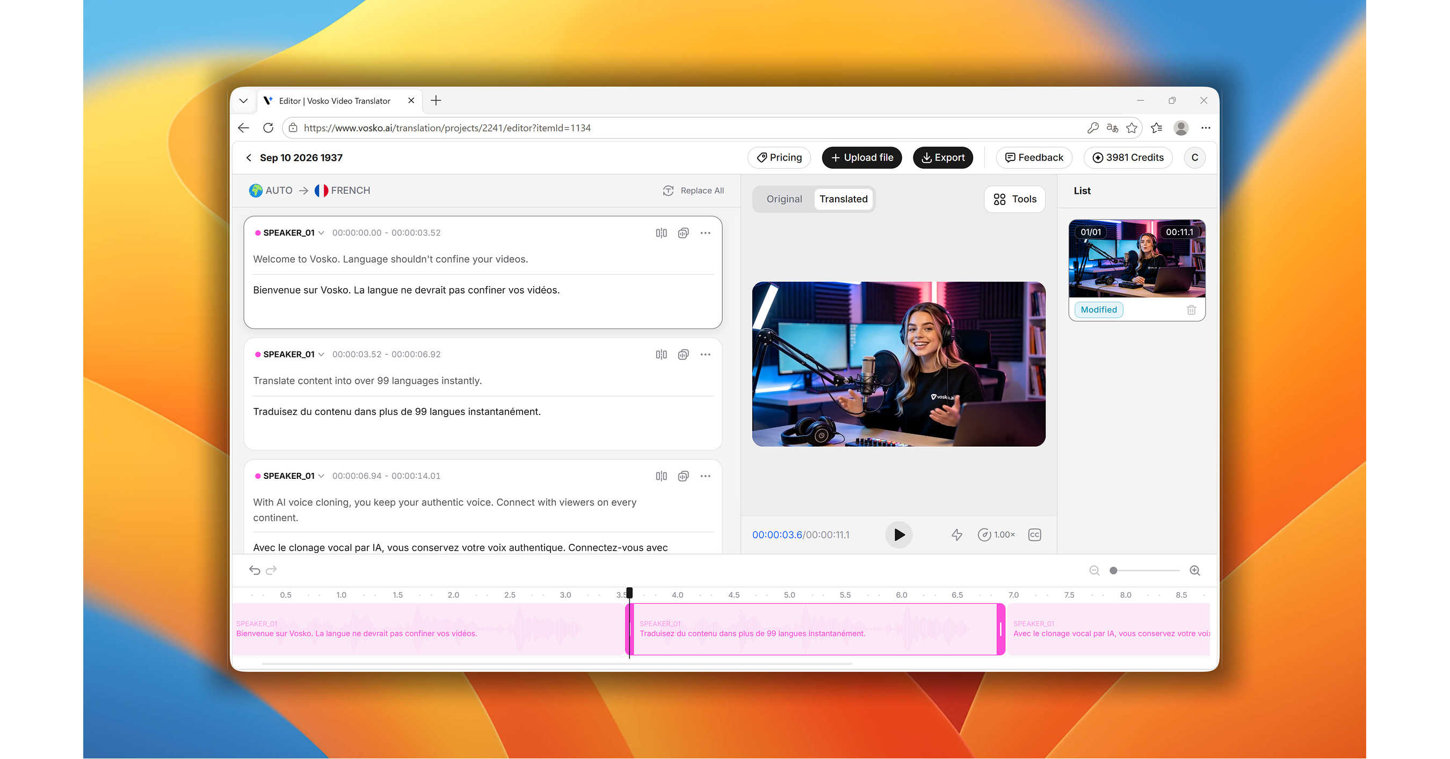
Task: Open more options on the 00:00:00.00 segment
Action: 705,233
